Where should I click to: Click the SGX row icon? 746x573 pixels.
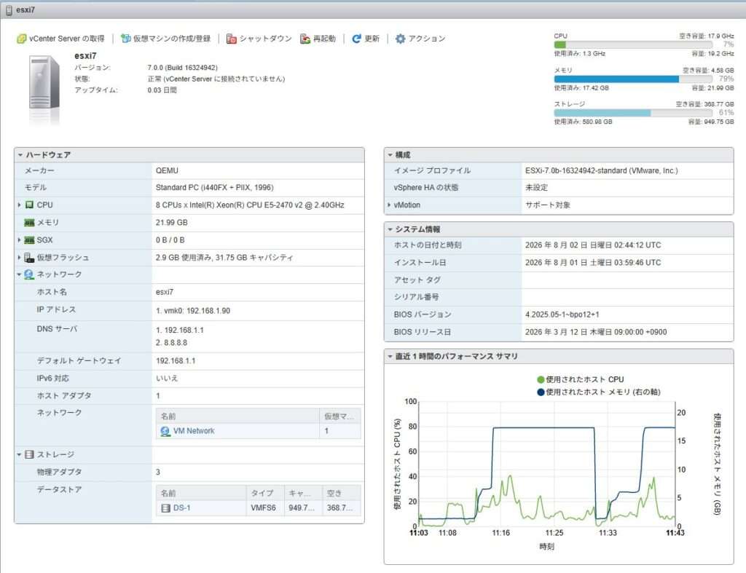pos(29,240)
